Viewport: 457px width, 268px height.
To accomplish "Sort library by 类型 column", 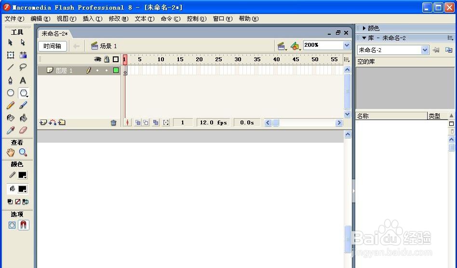I will pyautogui.click(x=437, y=116).
